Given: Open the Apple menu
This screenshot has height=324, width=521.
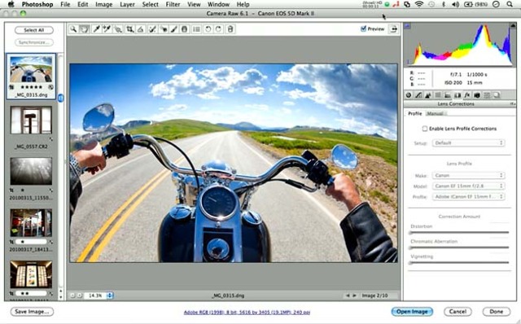Looking at the screenshot, I should coord(11,4).
